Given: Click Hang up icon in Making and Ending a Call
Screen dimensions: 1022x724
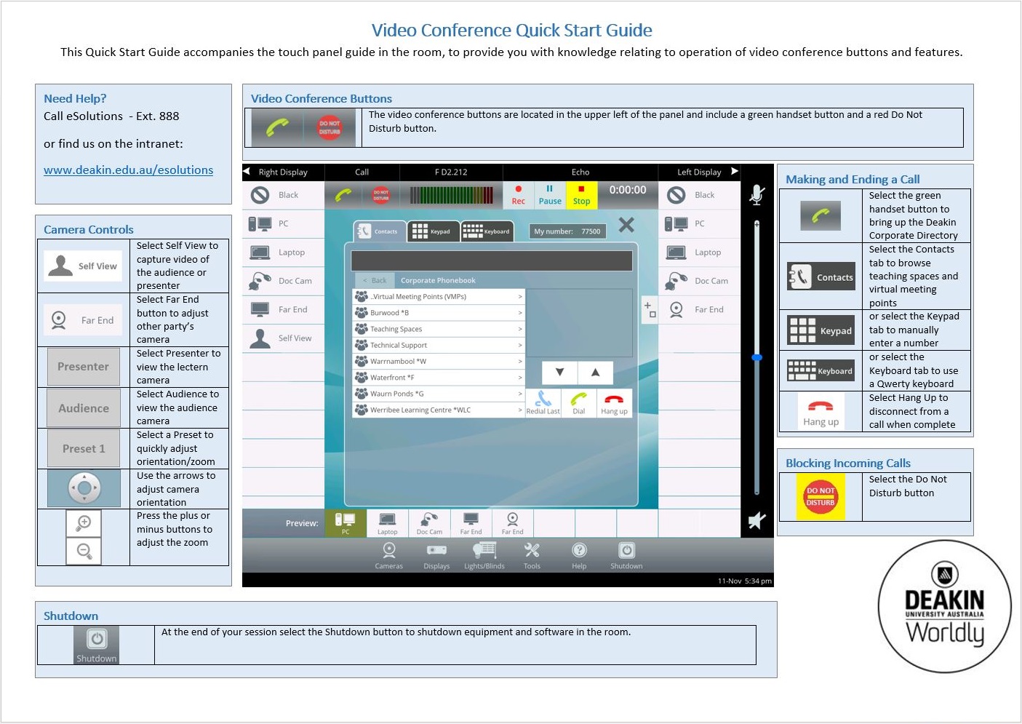Looking at the screenshot, I should [821, 412].
